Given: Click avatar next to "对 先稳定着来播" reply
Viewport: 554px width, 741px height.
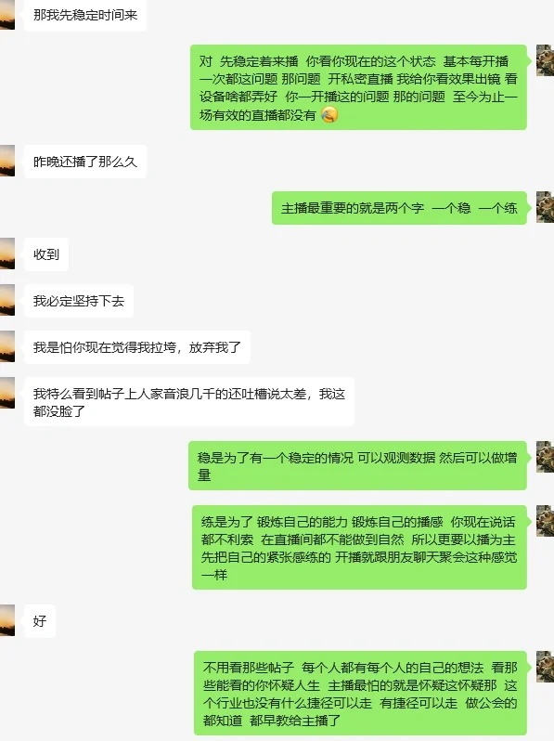Looking at the screenshot, I should 545,60.
